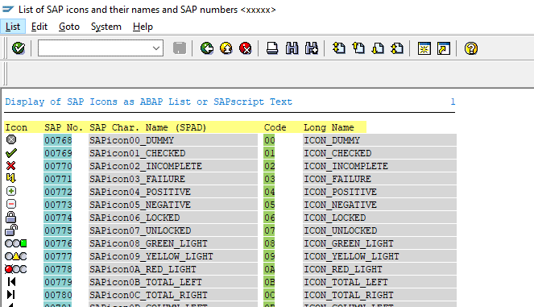Click the red traffic light icon
534x307 pixels.
[15, 269]
